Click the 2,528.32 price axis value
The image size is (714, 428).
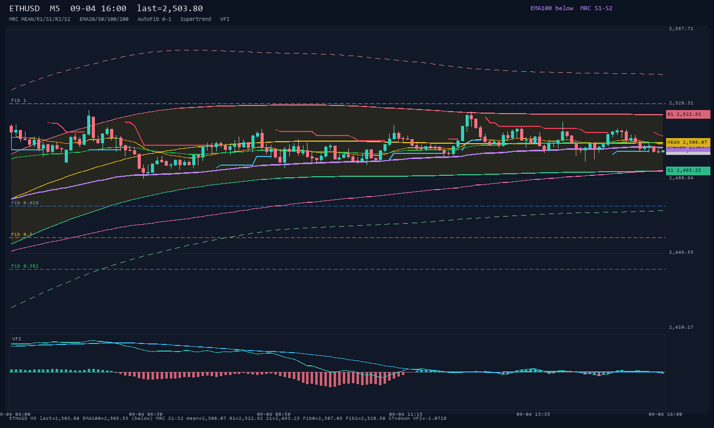(681, 103)
